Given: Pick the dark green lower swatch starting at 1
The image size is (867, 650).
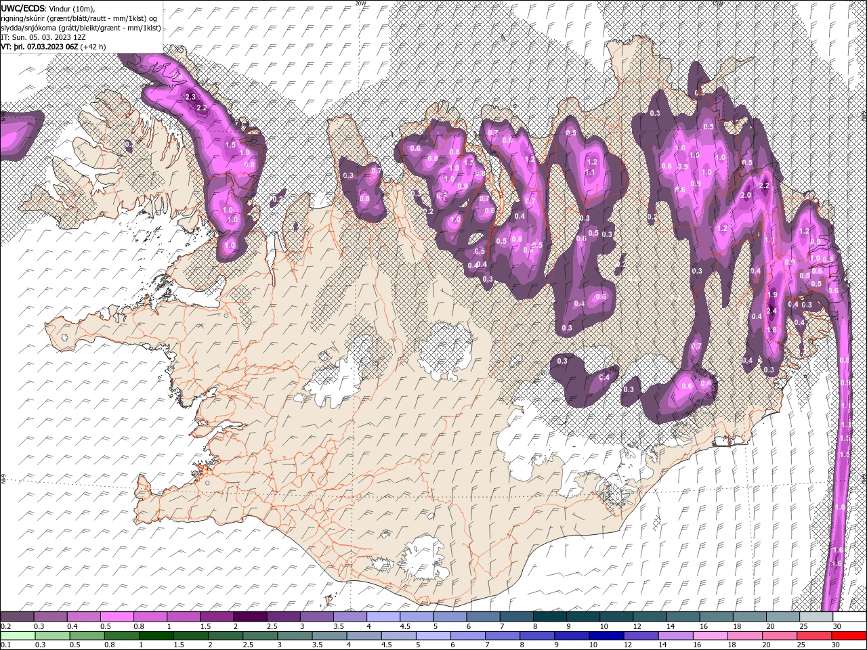Looking at the screenshot, I should click(156, 636).
